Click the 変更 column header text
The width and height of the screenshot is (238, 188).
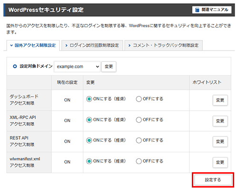(x=90, y=83)
